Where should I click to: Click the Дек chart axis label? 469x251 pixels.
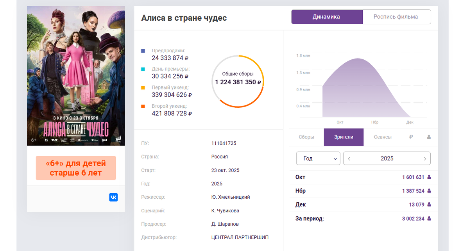(x=410, y=122)
